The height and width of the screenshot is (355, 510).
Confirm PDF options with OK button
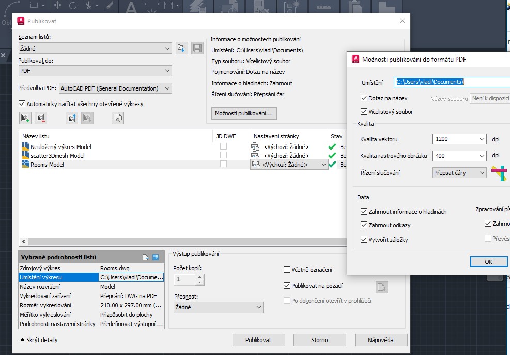click(x=488, y=261)
